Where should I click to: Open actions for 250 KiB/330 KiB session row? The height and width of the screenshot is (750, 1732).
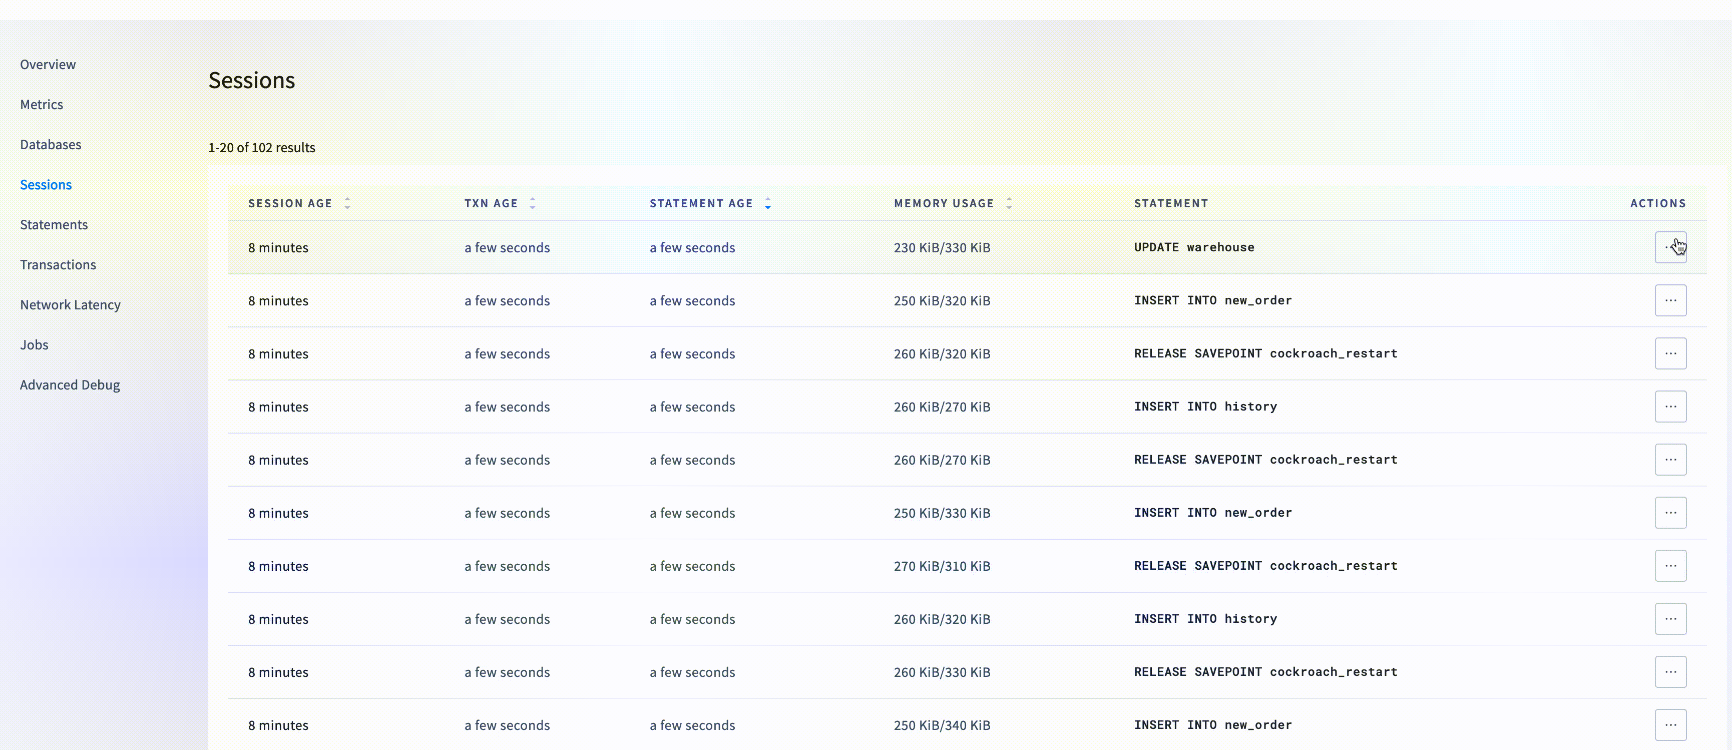1670,513
